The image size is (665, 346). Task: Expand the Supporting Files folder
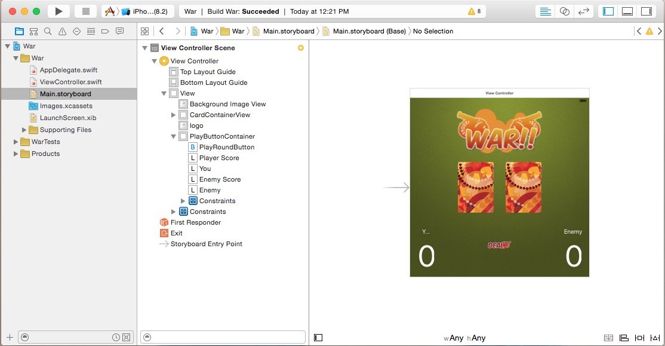pos(24,130)
